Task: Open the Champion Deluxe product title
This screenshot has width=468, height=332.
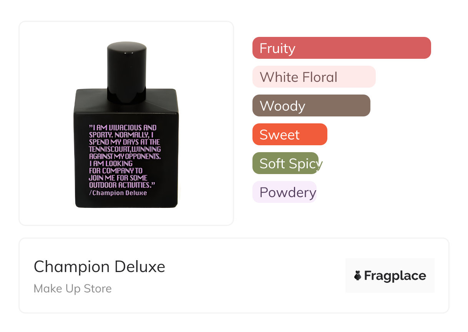Action: [x=99, y=266]
